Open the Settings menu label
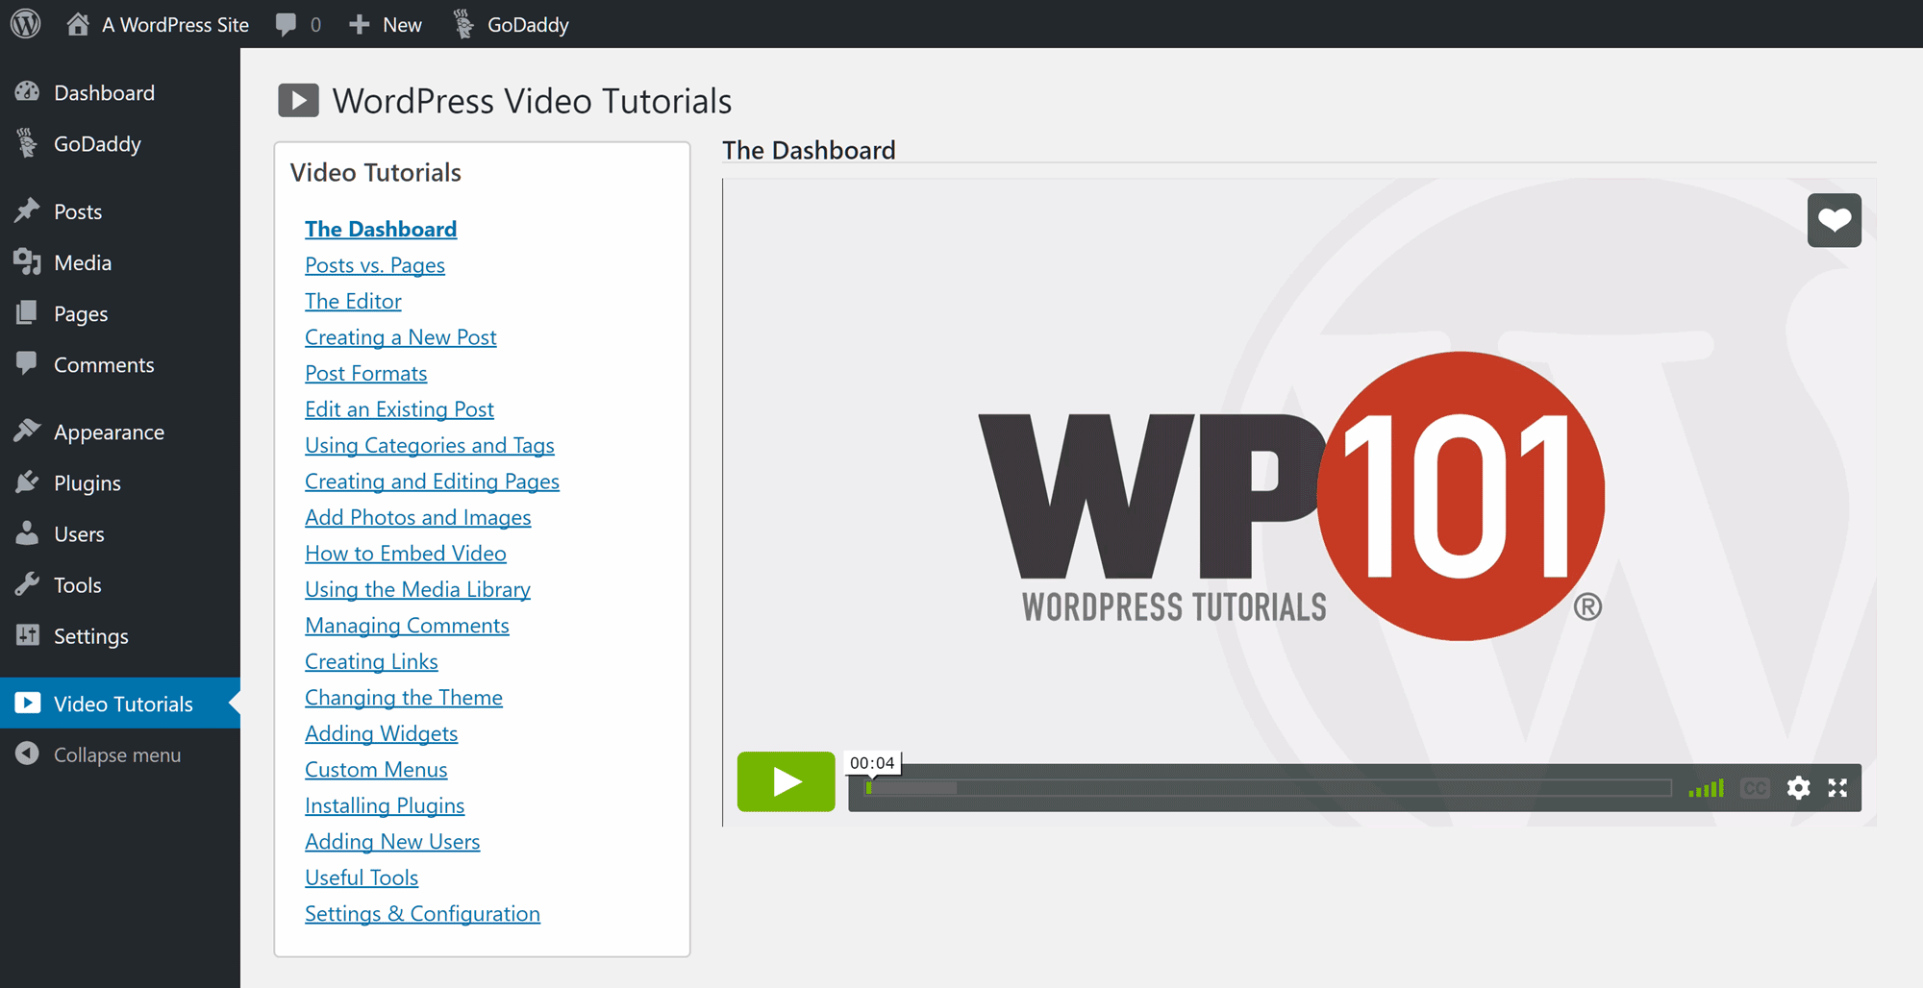1923x988 pixels. pos(91,636)
